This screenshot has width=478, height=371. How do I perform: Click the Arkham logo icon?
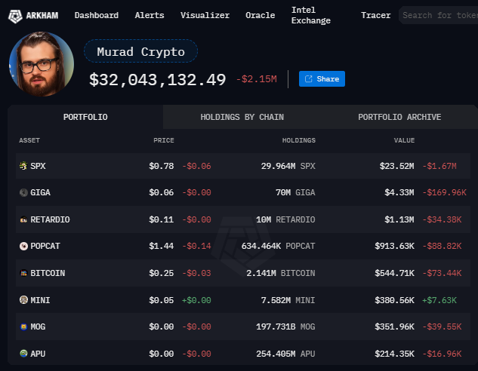pos(15,16)
